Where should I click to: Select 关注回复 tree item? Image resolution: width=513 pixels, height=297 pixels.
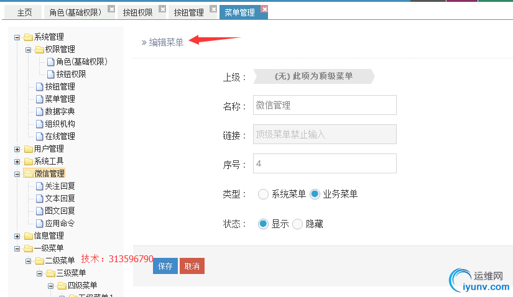pyautogui.click(x=60, y=186)
